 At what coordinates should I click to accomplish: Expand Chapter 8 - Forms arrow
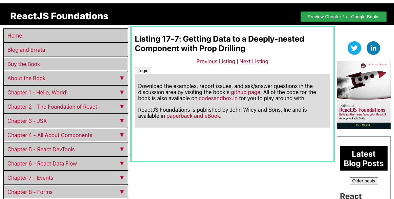122,192
